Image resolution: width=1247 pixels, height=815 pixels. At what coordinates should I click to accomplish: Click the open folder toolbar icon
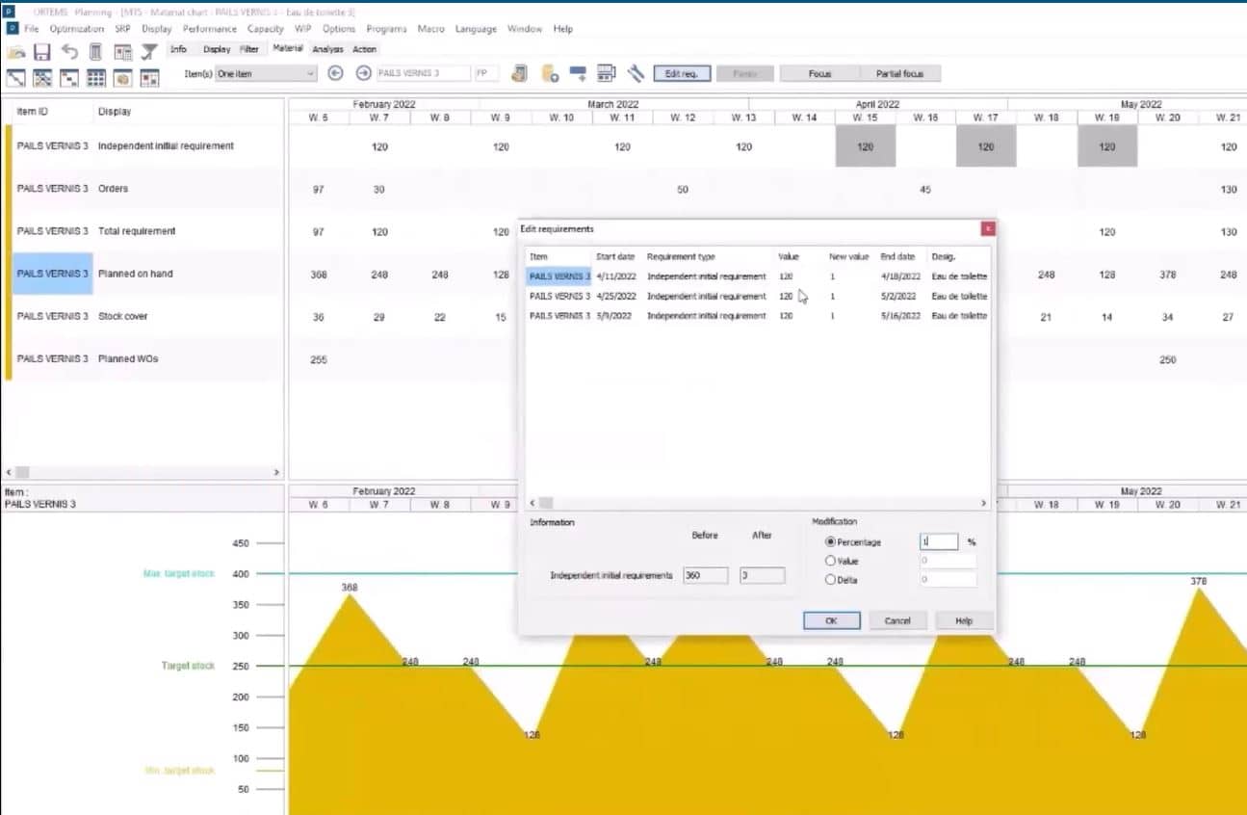point(17,51)
